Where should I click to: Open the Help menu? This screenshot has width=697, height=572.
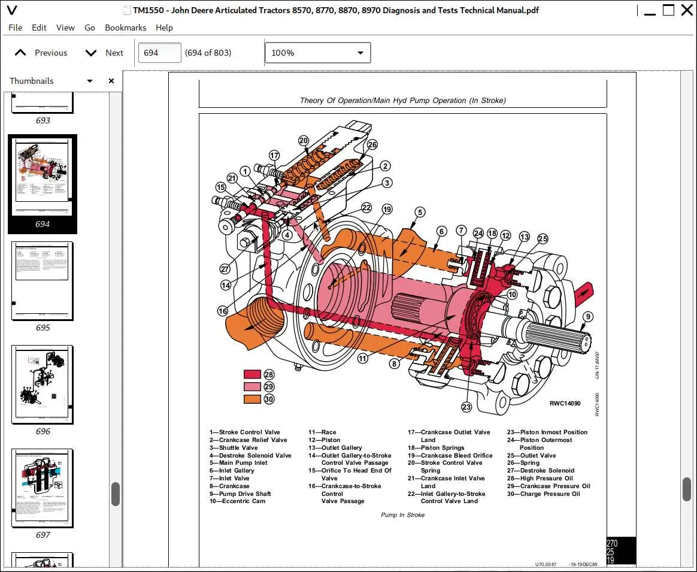click(x=164, y=28)
